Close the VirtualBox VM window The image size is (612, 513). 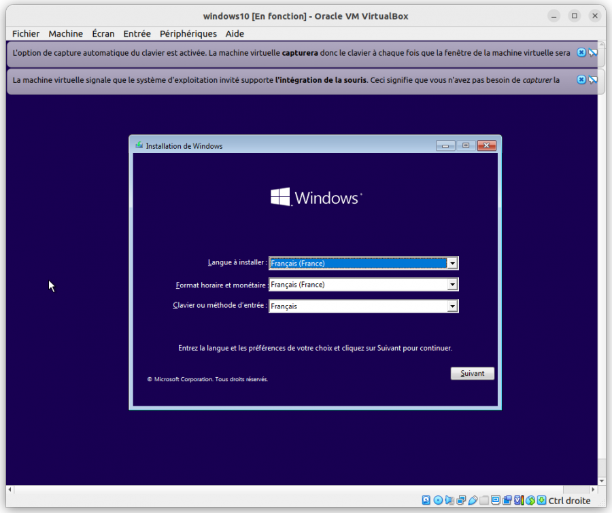pos(595,16)
